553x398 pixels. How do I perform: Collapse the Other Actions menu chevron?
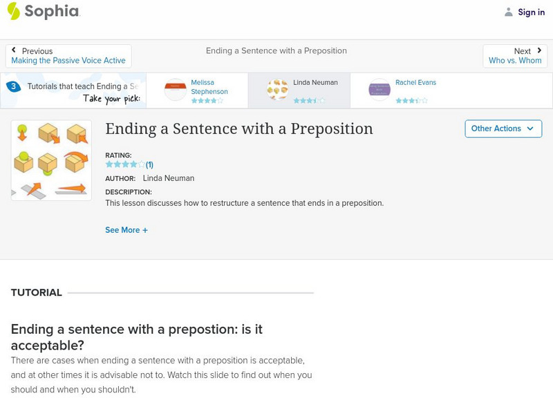(x=529, y=129)
